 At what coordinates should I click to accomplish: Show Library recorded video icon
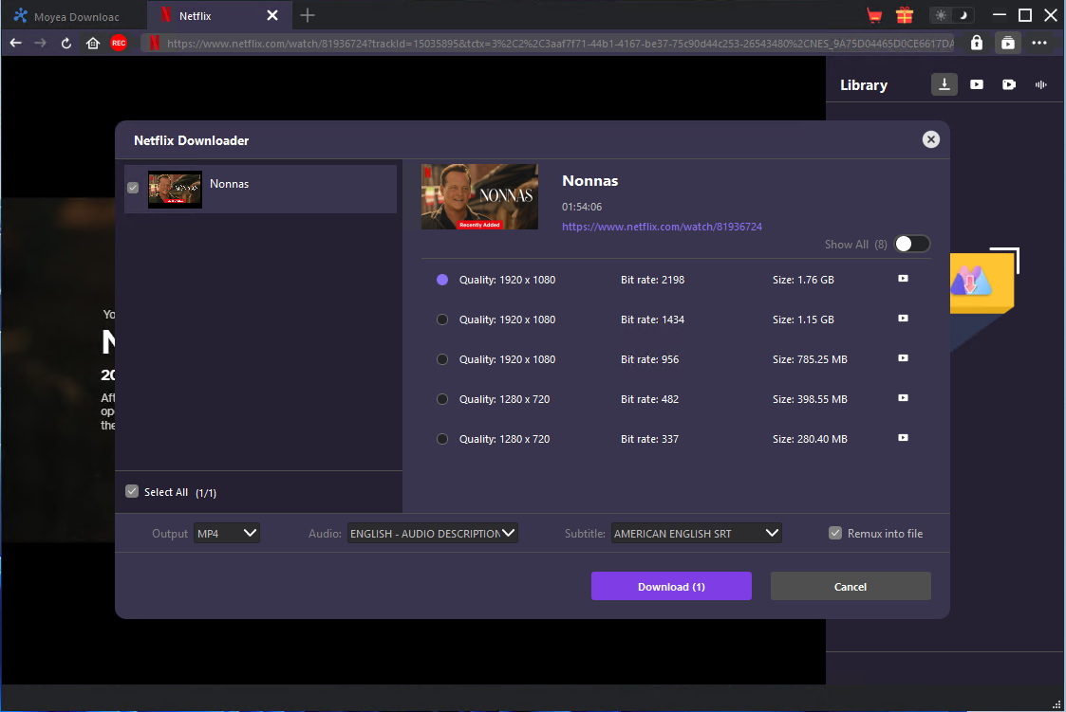[x=1009, y=84]
